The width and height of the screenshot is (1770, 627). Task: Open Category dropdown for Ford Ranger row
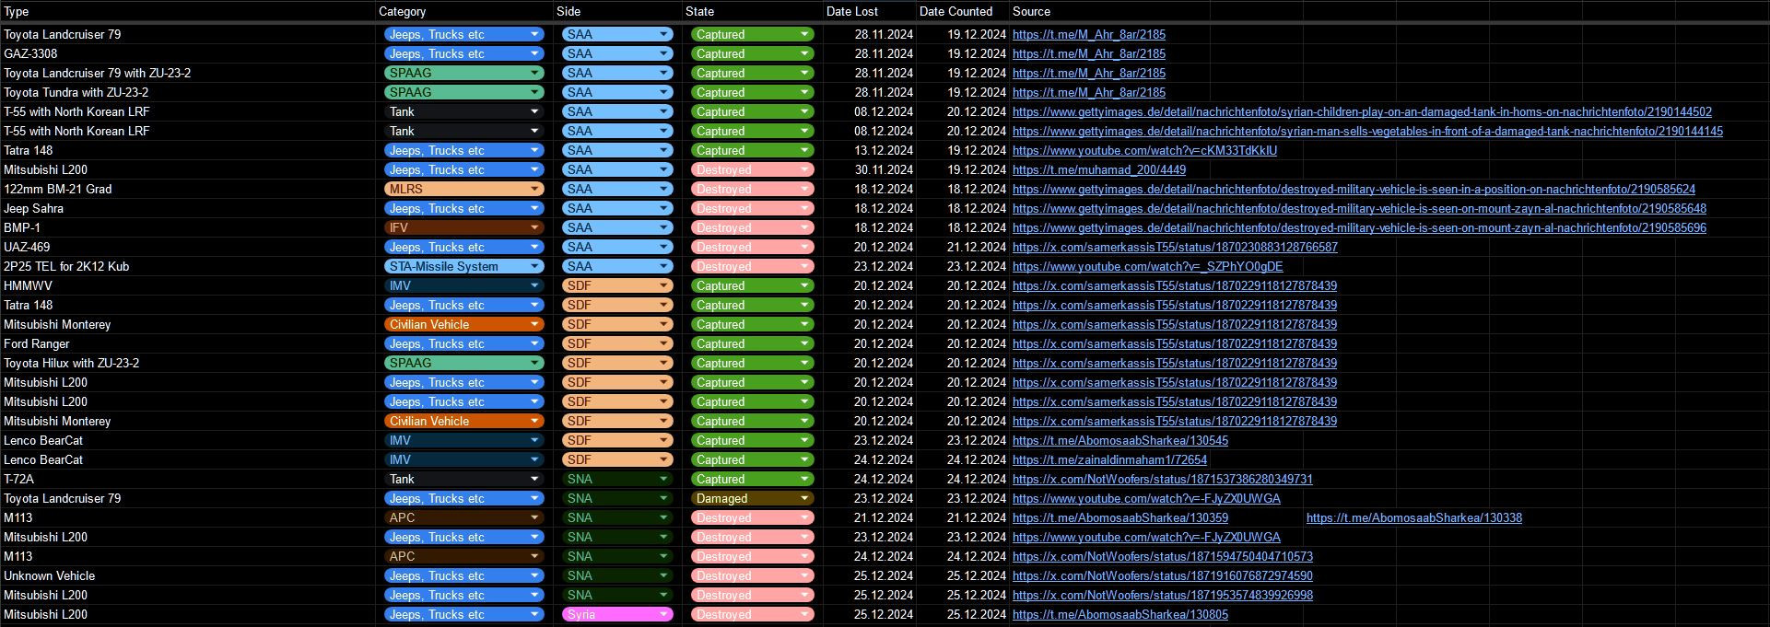[463, 343]
